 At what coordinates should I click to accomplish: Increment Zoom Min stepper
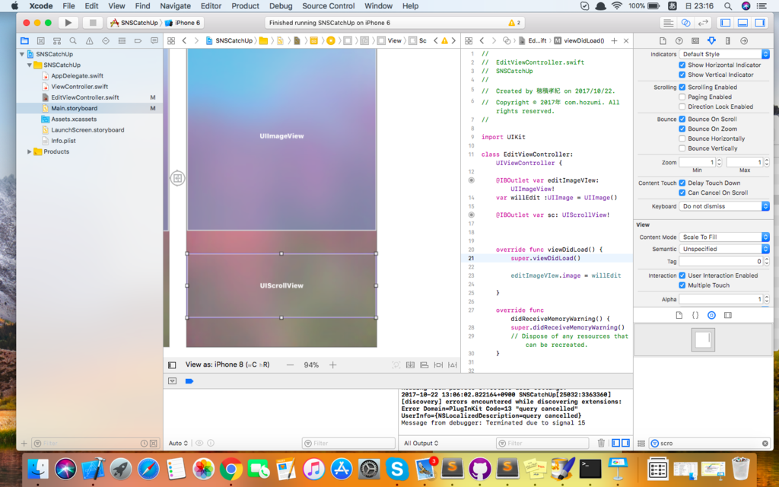719,160
